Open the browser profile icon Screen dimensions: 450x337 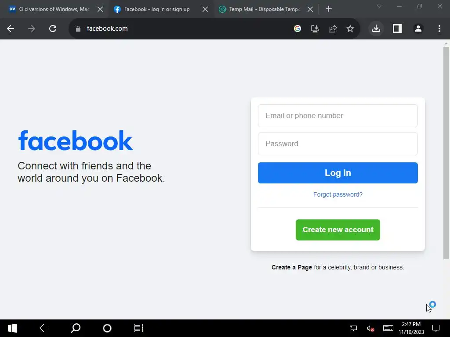(x=418, y=29)
